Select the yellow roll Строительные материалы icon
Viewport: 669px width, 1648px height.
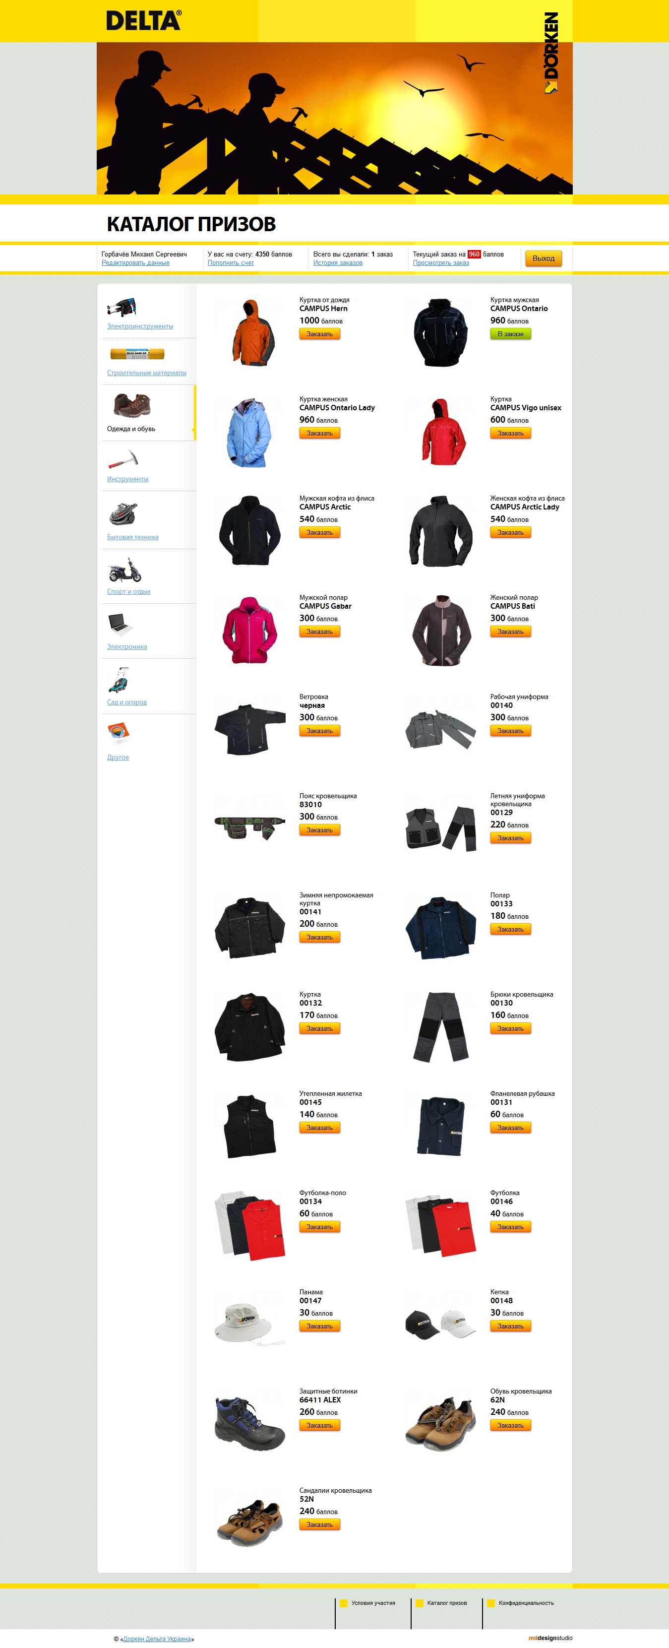[137, 354]
